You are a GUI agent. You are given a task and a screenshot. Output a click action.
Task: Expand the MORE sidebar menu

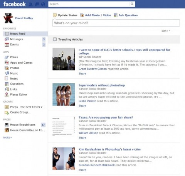point(7,137)
